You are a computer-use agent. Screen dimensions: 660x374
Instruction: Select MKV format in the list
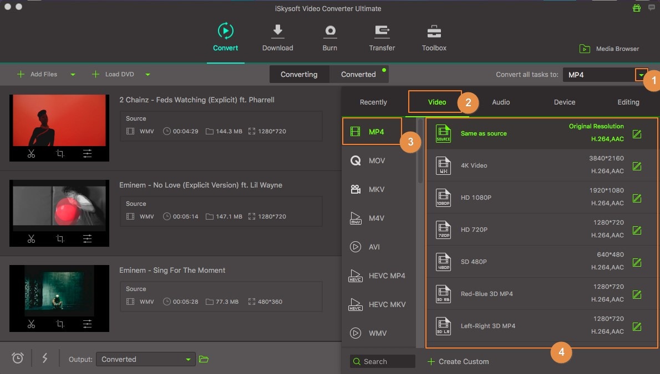(x=378, y=189)
